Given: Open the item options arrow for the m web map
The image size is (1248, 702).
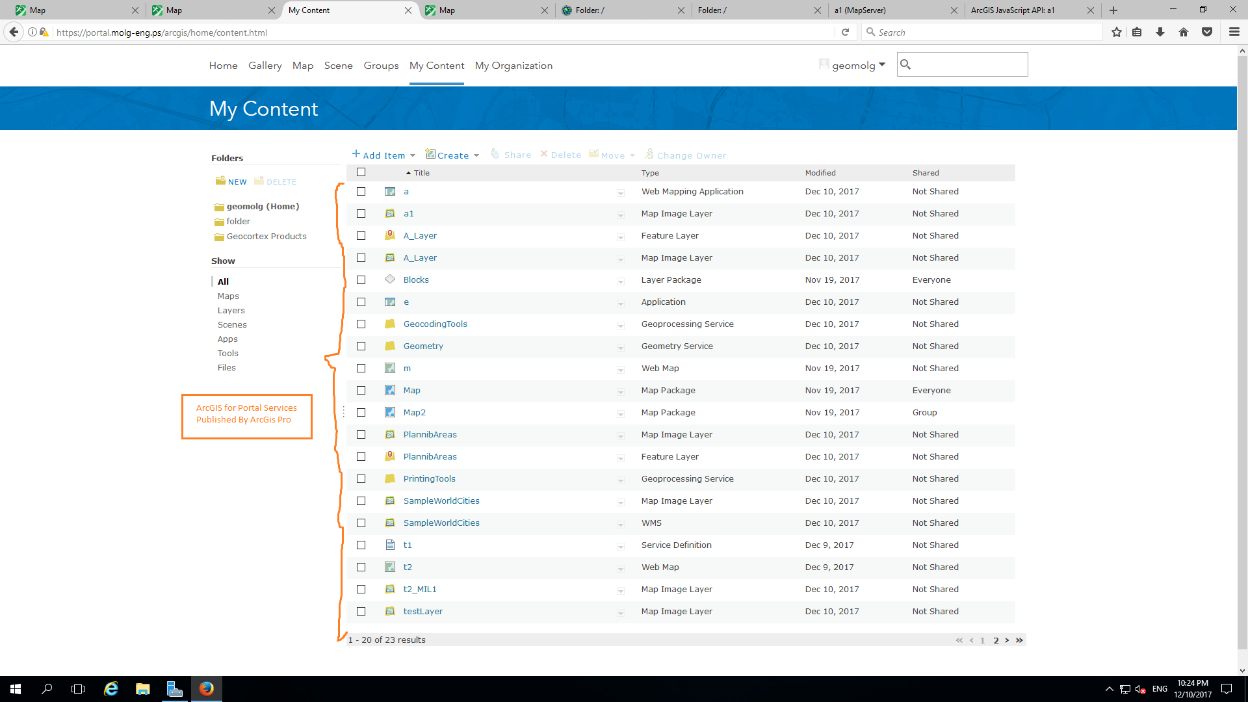Looking at the screenshot, I should 621,370.
